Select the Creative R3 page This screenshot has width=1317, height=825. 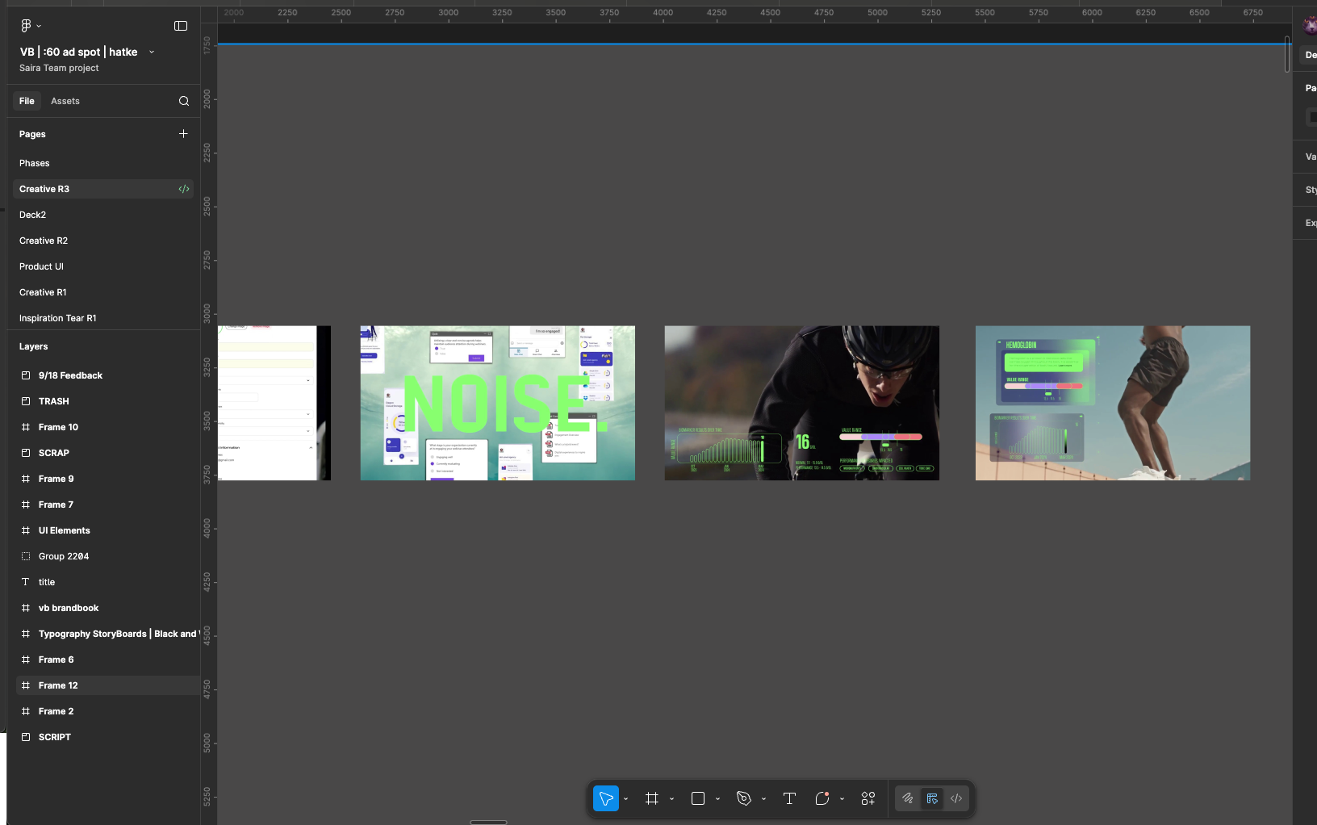click(103, 189)
